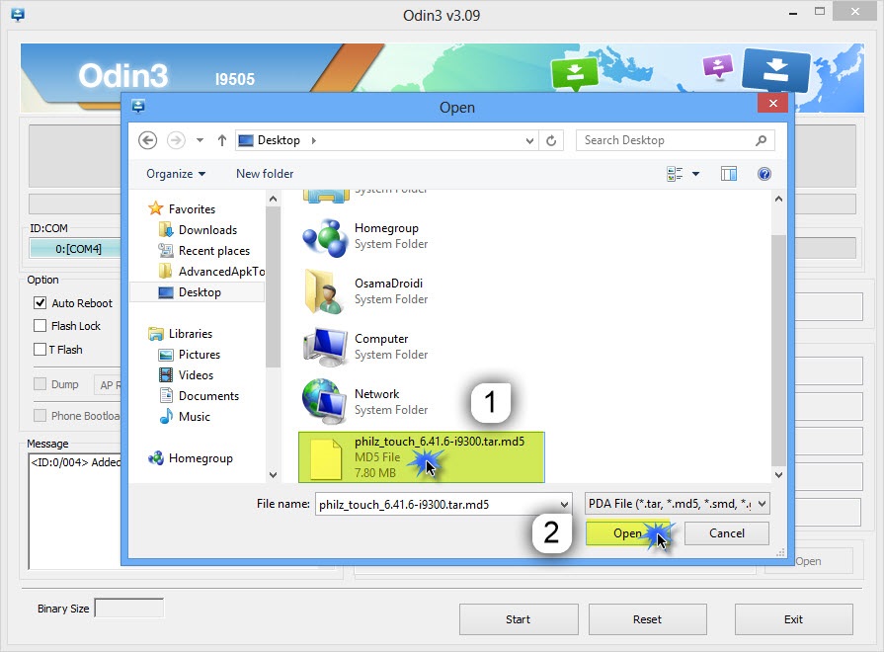Open the Organize menu
Screen dimensions: 884x652
(176, 174)
